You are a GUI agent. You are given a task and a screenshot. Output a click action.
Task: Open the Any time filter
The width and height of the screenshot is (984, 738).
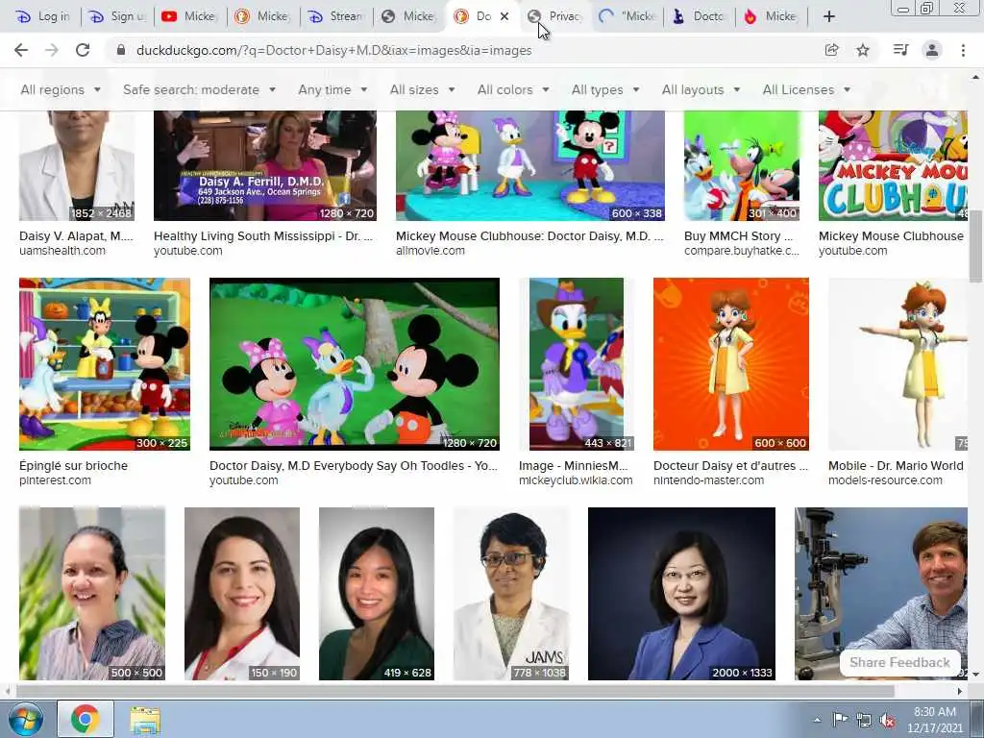point(332,89)
